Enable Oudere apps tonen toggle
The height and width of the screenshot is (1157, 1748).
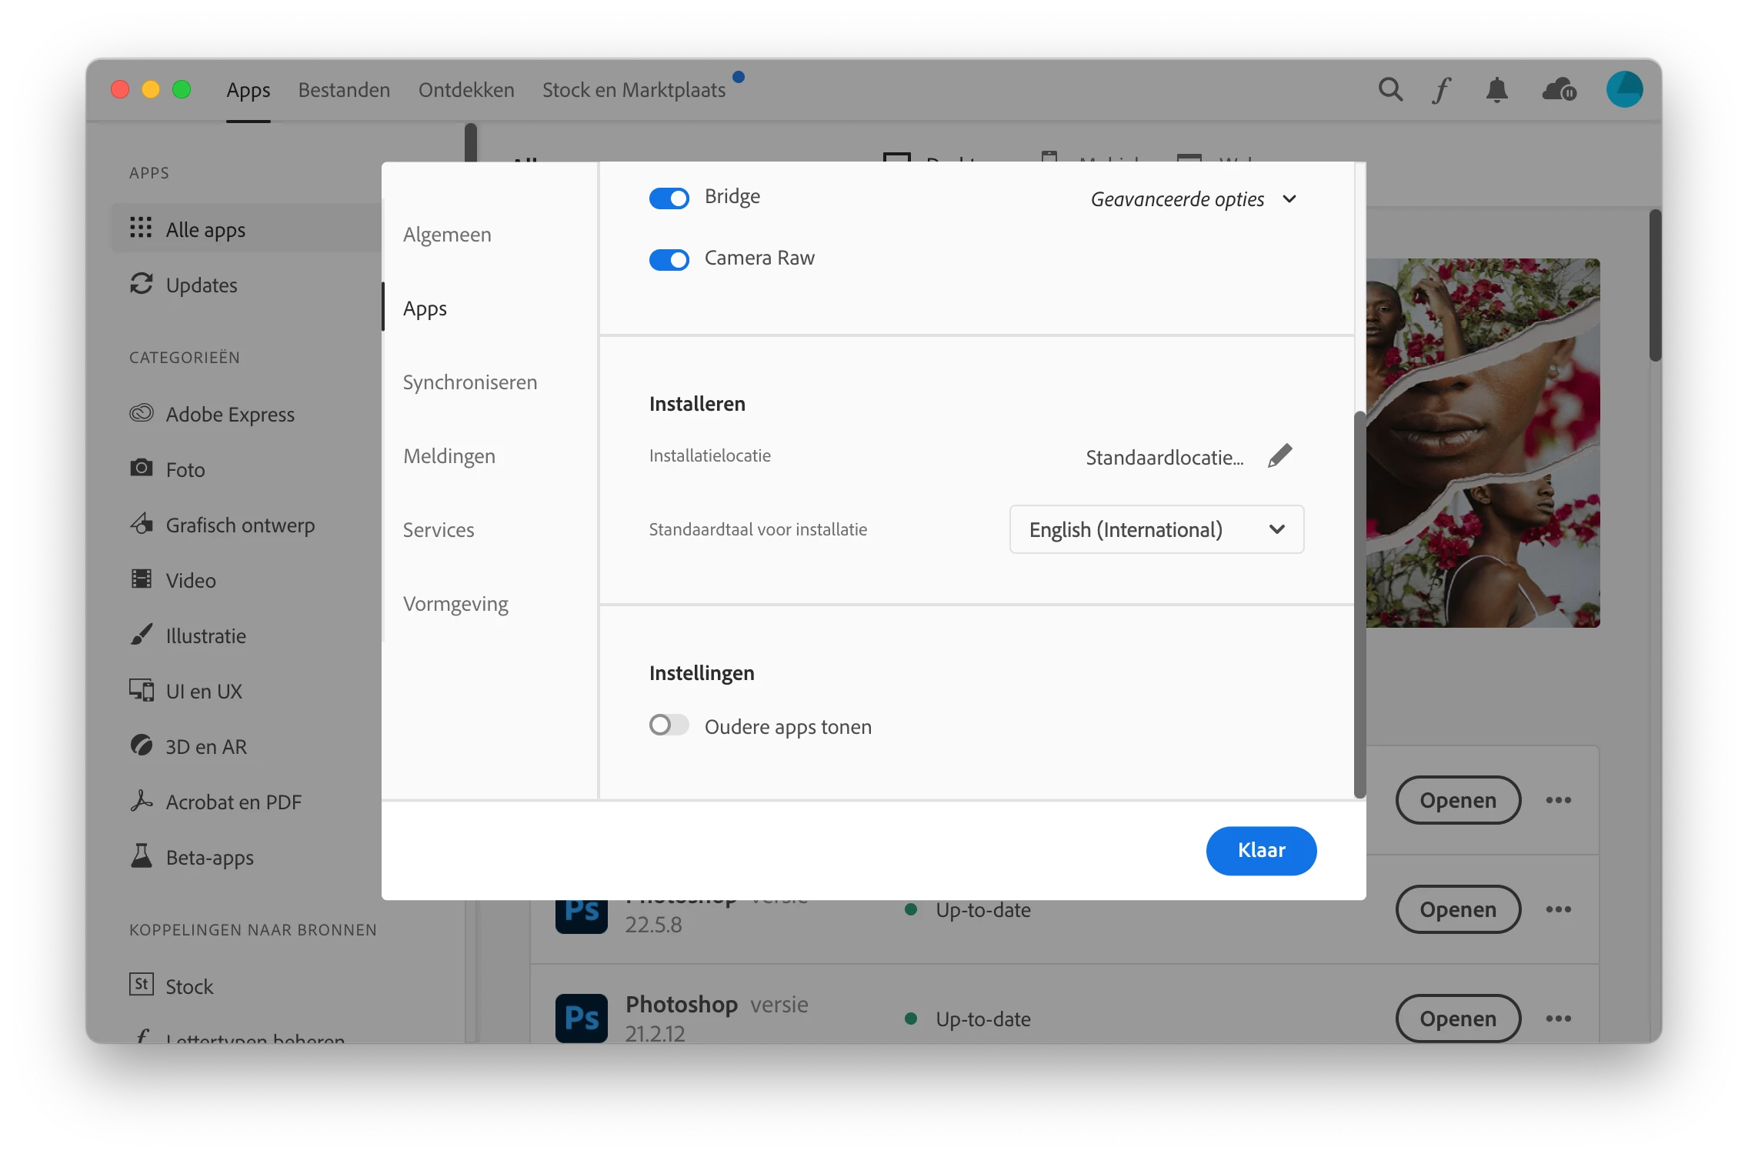(669, 725)
